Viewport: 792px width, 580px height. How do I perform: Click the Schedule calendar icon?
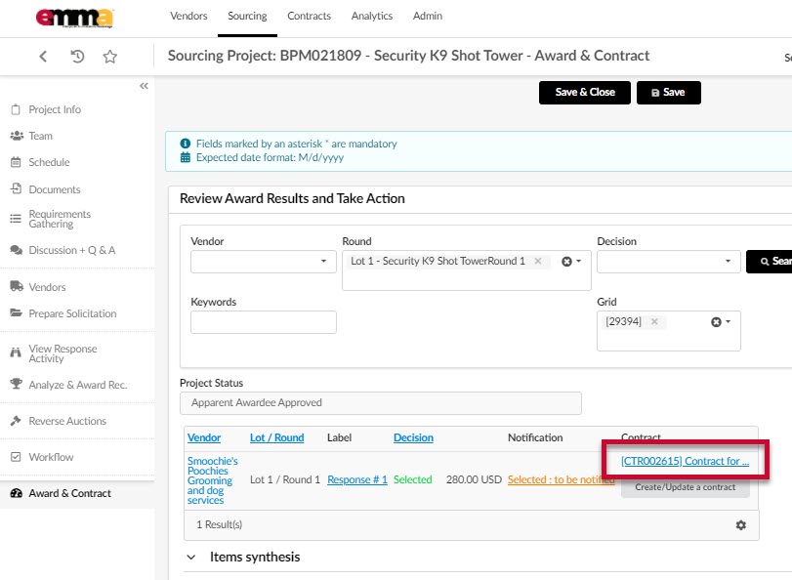tap(17, 162)
